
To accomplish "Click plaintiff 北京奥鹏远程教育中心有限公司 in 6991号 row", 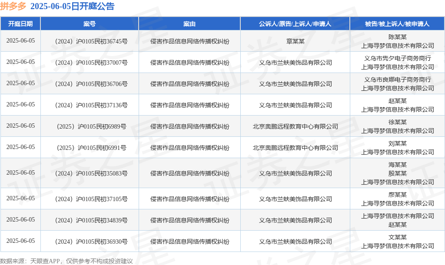I will click(x=295, y=148).
